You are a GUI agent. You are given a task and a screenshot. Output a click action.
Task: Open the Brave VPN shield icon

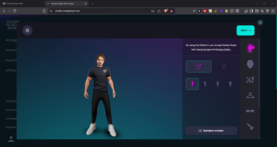[267, 11]
